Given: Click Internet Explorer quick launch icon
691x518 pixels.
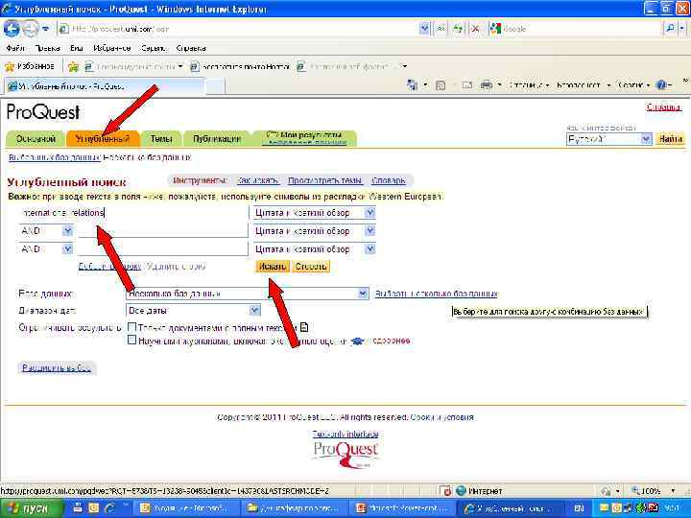Looking at the screenshot, I should (110, 508).
